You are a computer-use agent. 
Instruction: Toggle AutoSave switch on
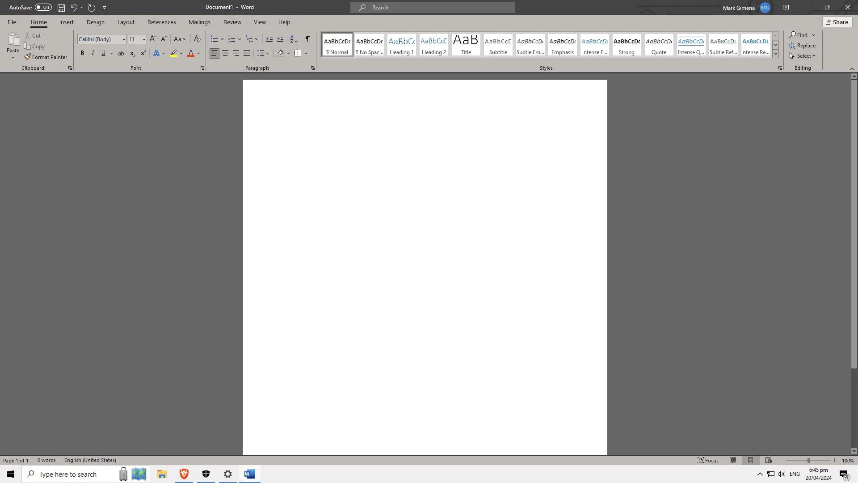pyautogui.click(x=43, y=7)
